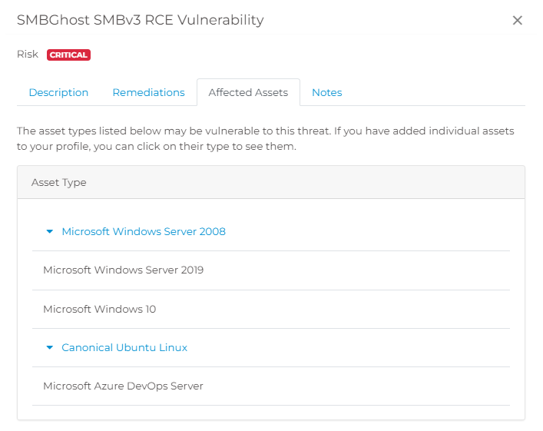Select the Affected Assets tab
The width and height of the screenshot is (543, 431).
(x=248, y=92)
